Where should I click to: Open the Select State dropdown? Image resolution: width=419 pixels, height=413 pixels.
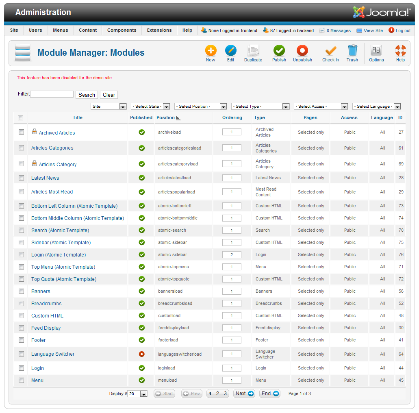pos(152,107)
